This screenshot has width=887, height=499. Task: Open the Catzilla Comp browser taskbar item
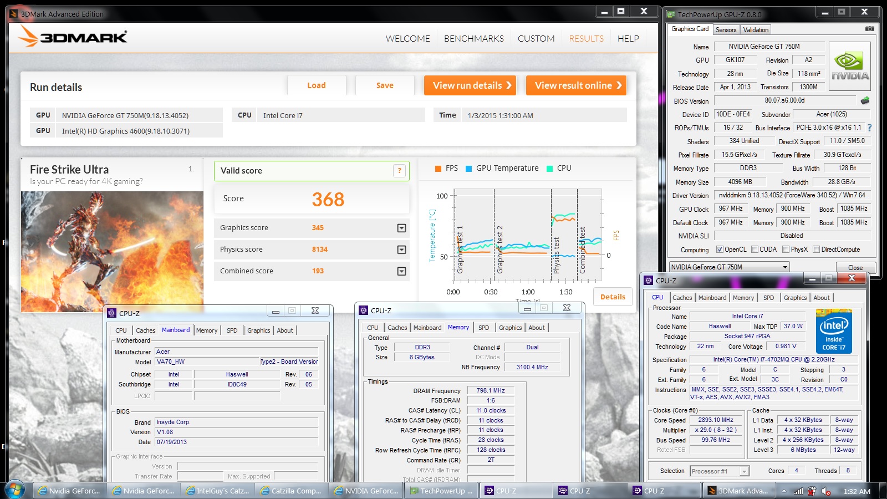click(292, 491)
